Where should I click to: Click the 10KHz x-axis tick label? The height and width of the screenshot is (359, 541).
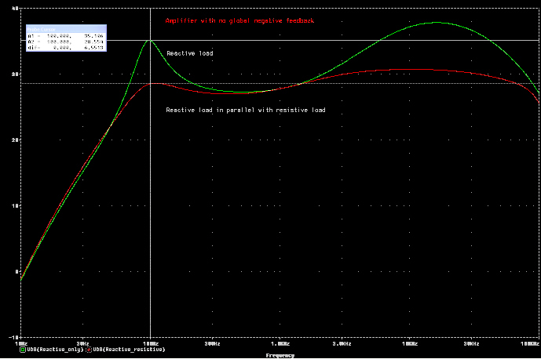click(410, 343)
